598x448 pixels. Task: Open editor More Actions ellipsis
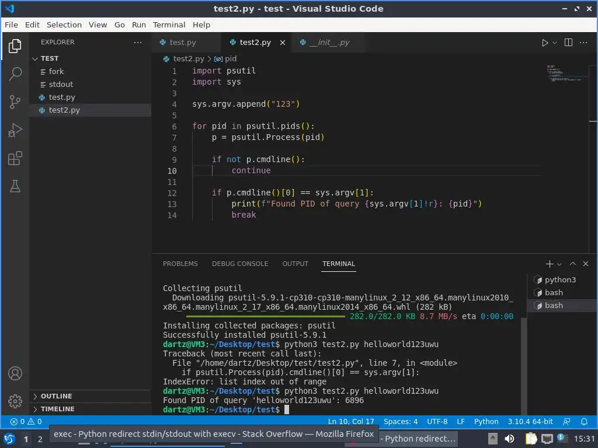[x=583, y=42]
